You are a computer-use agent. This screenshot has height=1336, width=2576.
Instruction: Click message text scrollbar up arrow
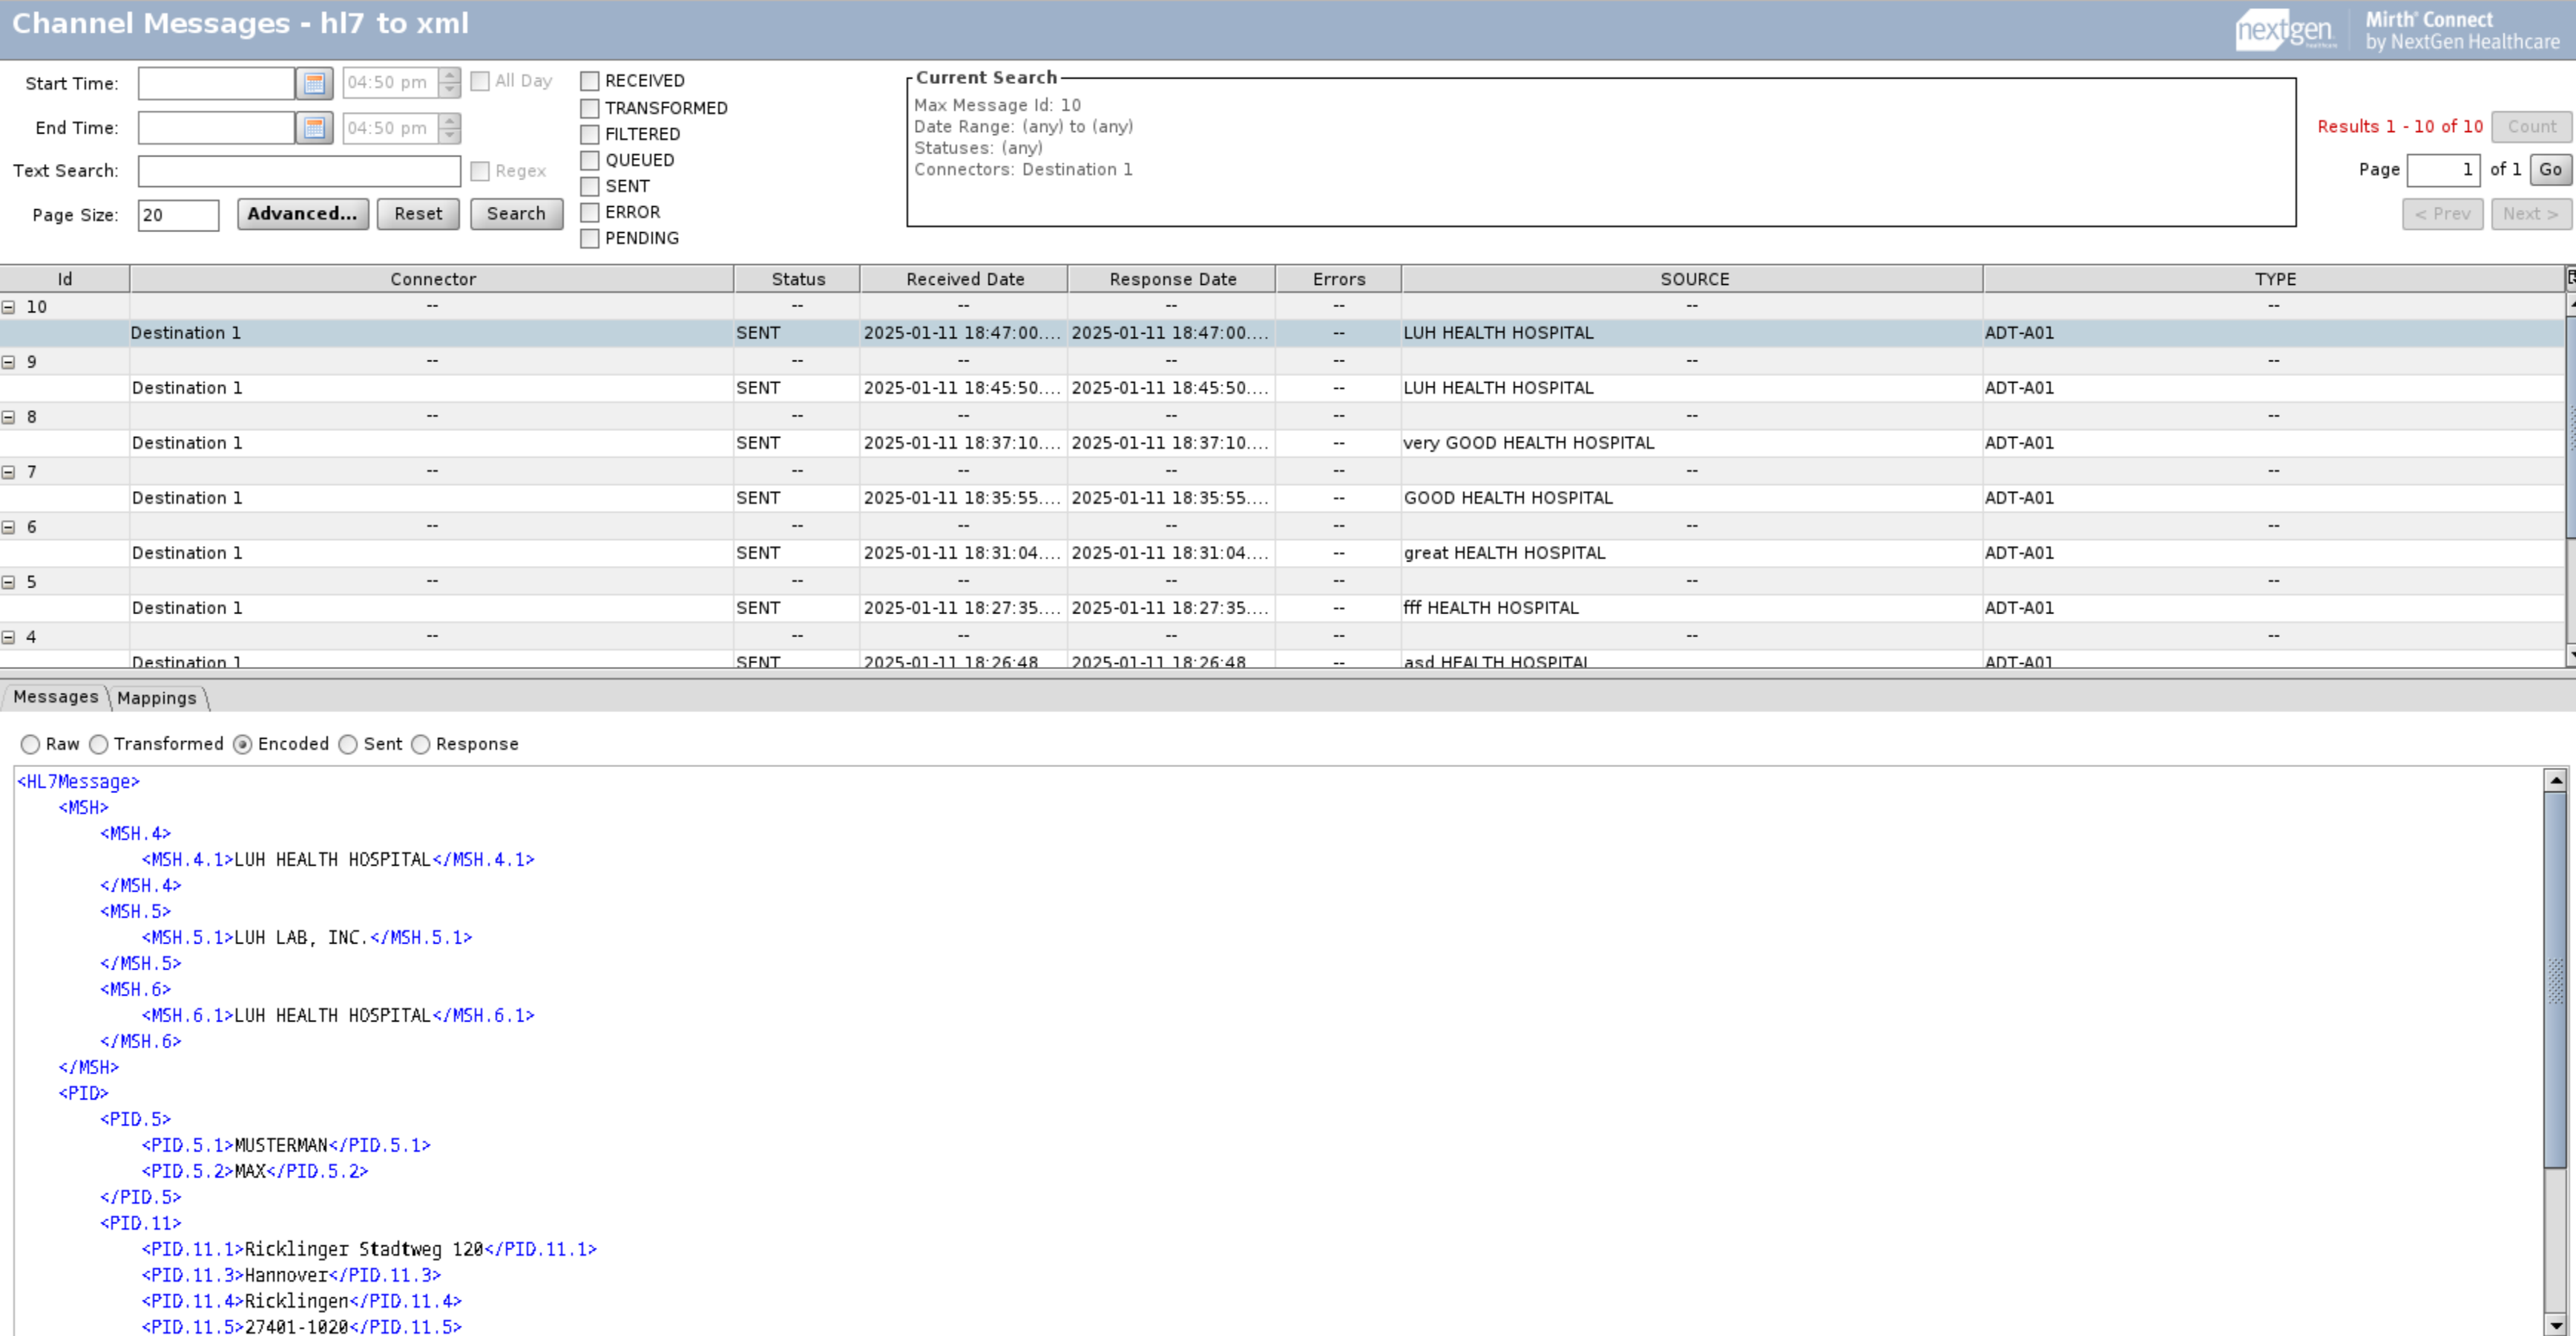(2555, 780)
